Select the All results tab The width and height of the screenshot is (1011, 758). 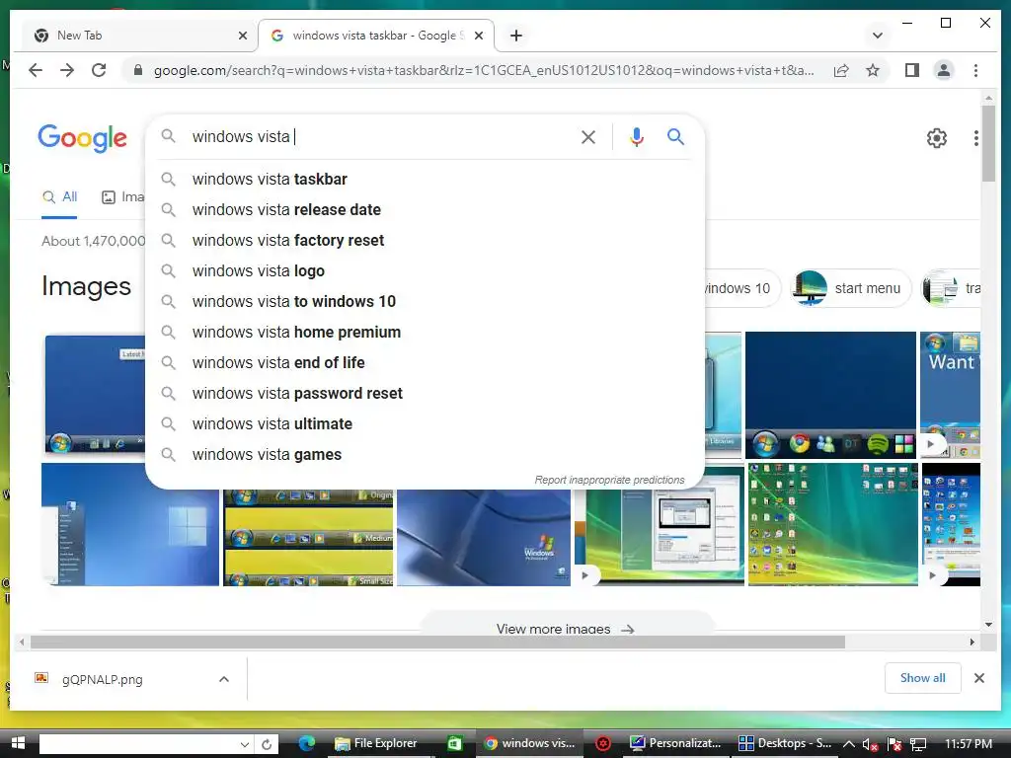(59, 197)
